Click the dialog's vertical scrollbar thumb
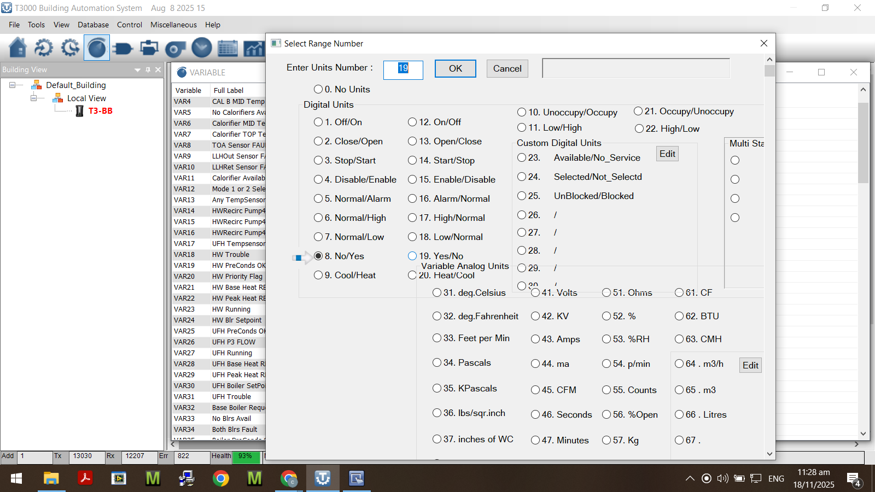The image size is (875, 492). point(769,71)
